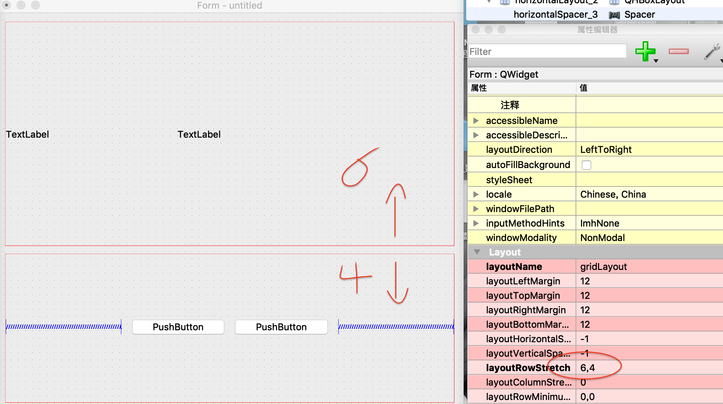
Task: Click the layoutTopMargin value 12
Action: pos(585,296)
